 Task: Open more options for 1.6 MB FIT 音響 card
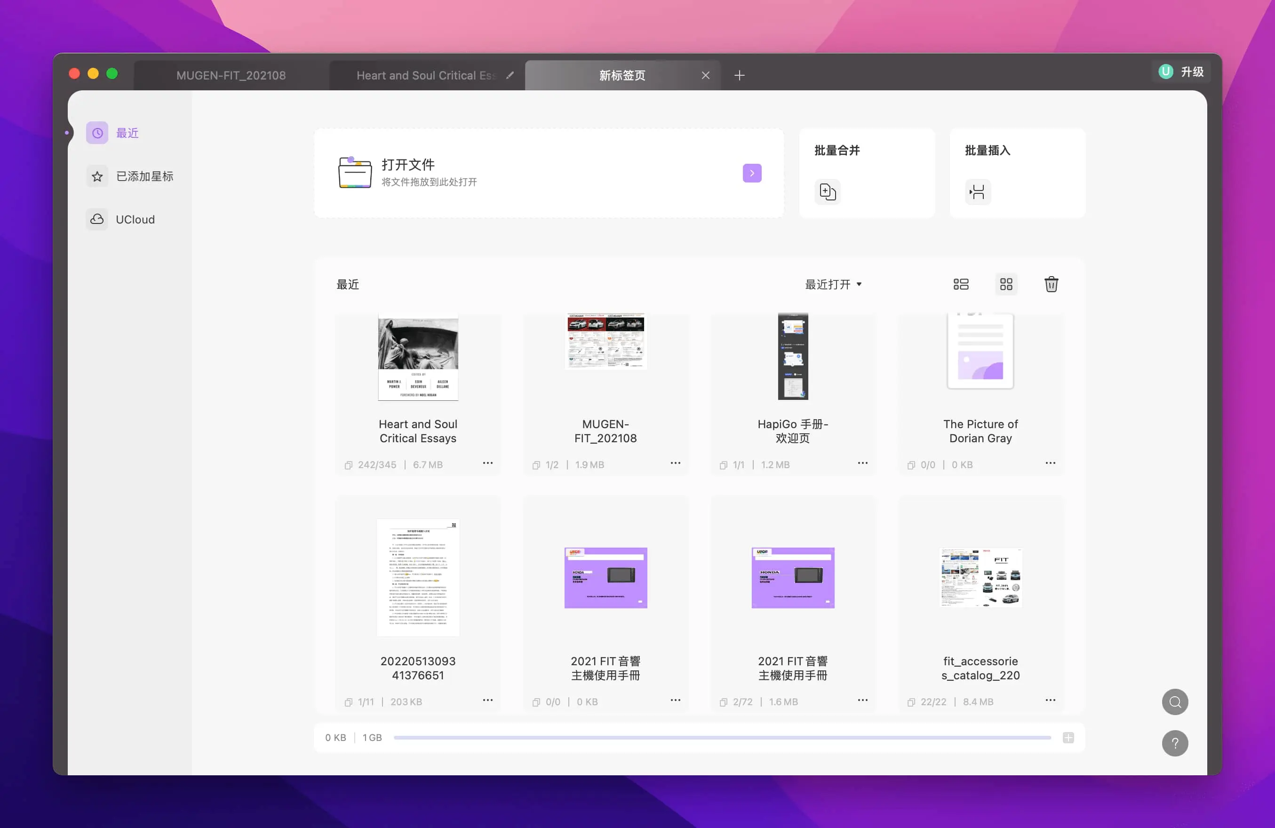(862, 700)
